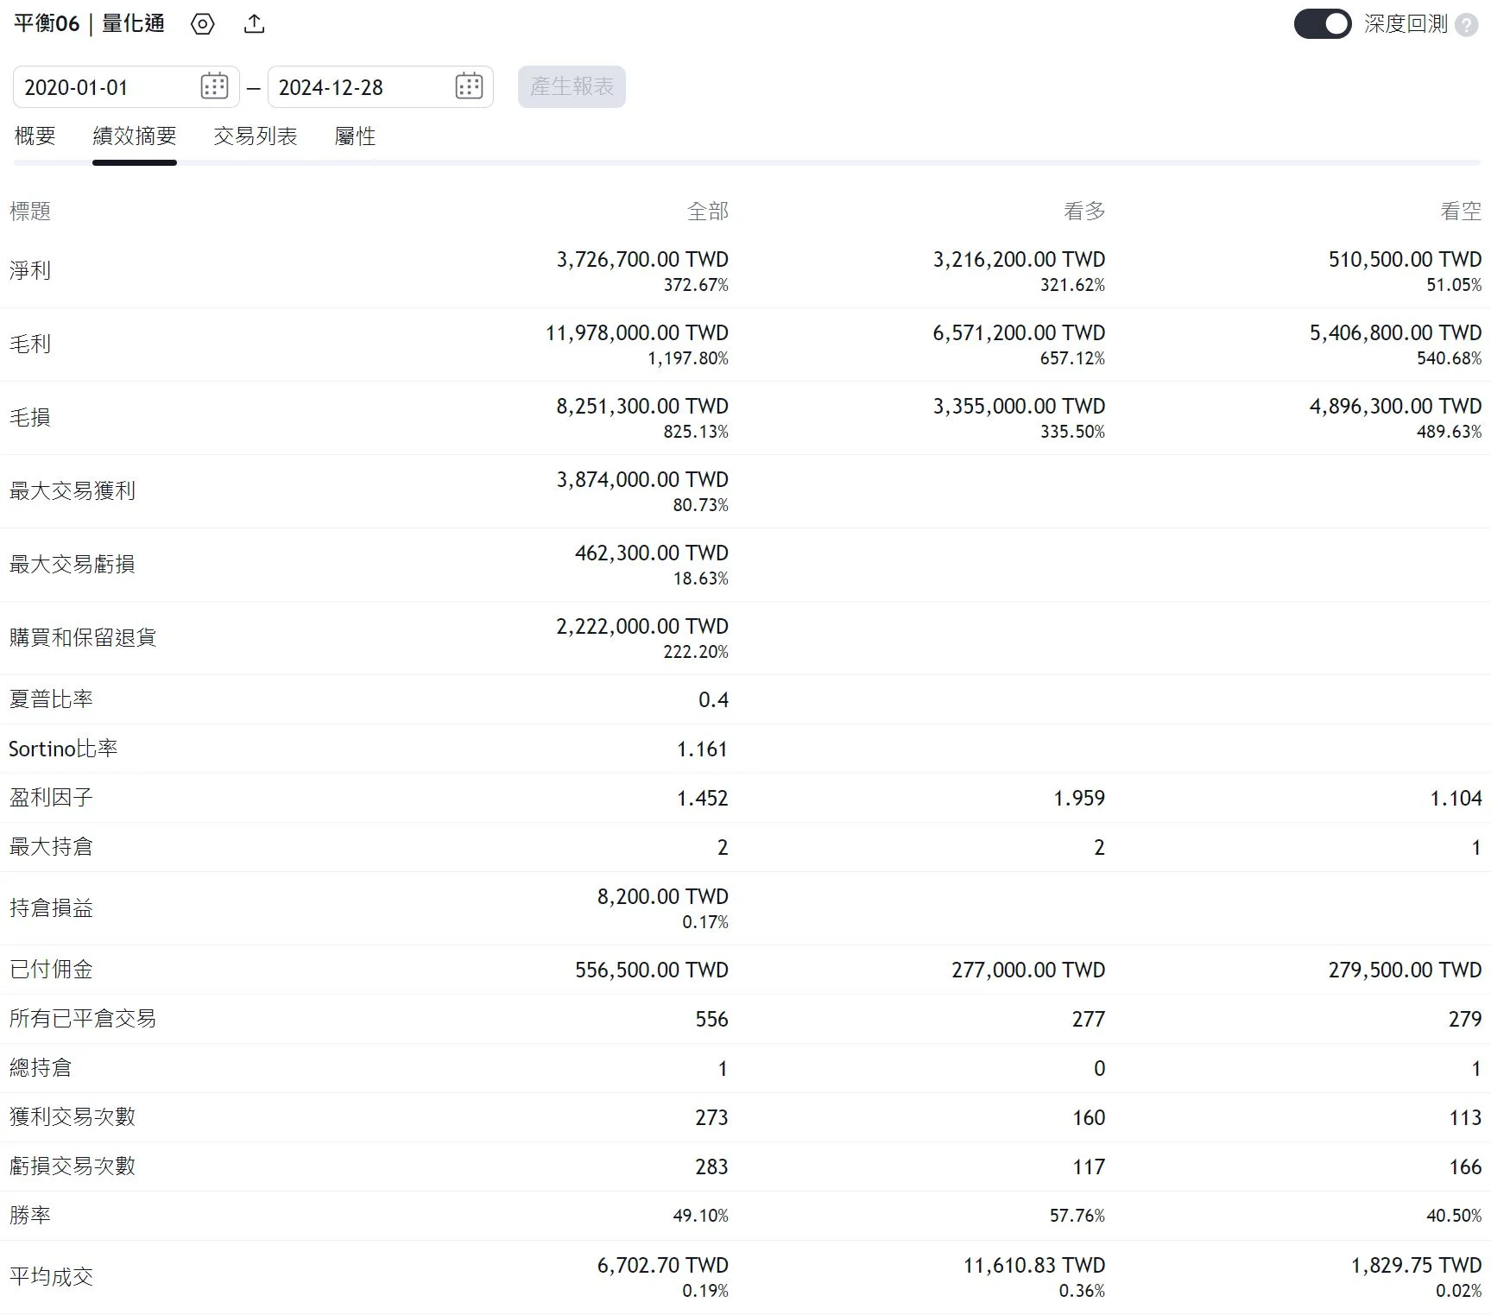Click value 462,300.00 TWD
1491x1315 pixels.
point(652,553)
